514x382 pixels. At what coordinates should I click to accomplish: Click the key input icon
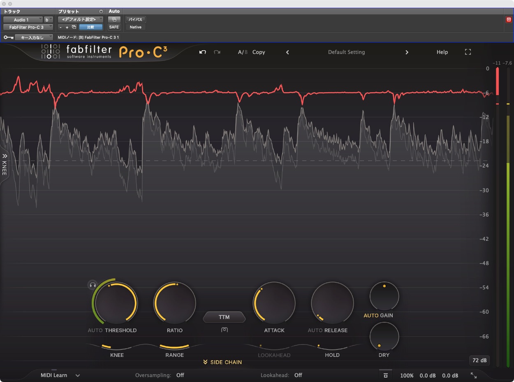(x=8, y=37)
